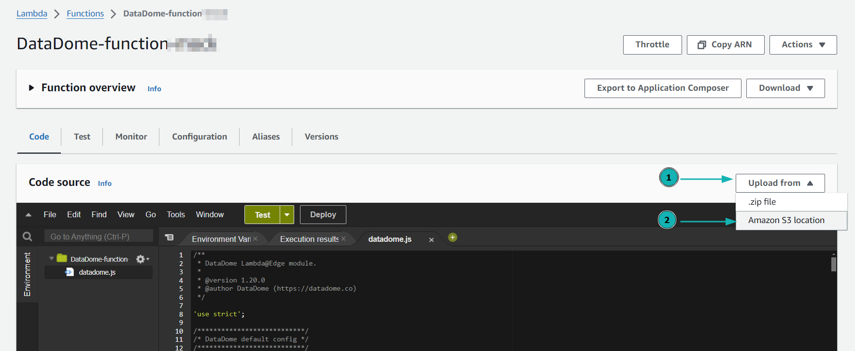
Task: Open the Function overview Info link
Action: 154,89
